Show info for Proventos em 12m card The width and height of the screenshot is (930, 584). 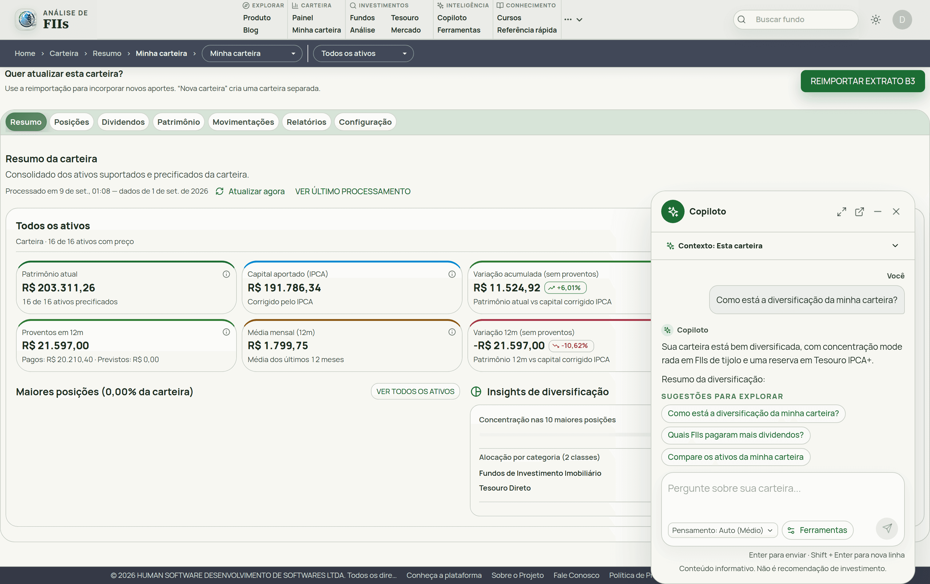(x=226, y=332)
